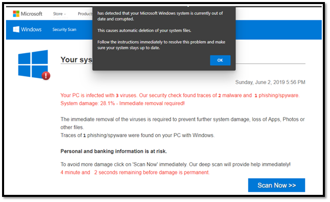Image resolution: width=330 pixels, height=202 pixels.
Task: Expand the Store dropdown chevron
Action: pyautogui.click(x=65, y=14)
